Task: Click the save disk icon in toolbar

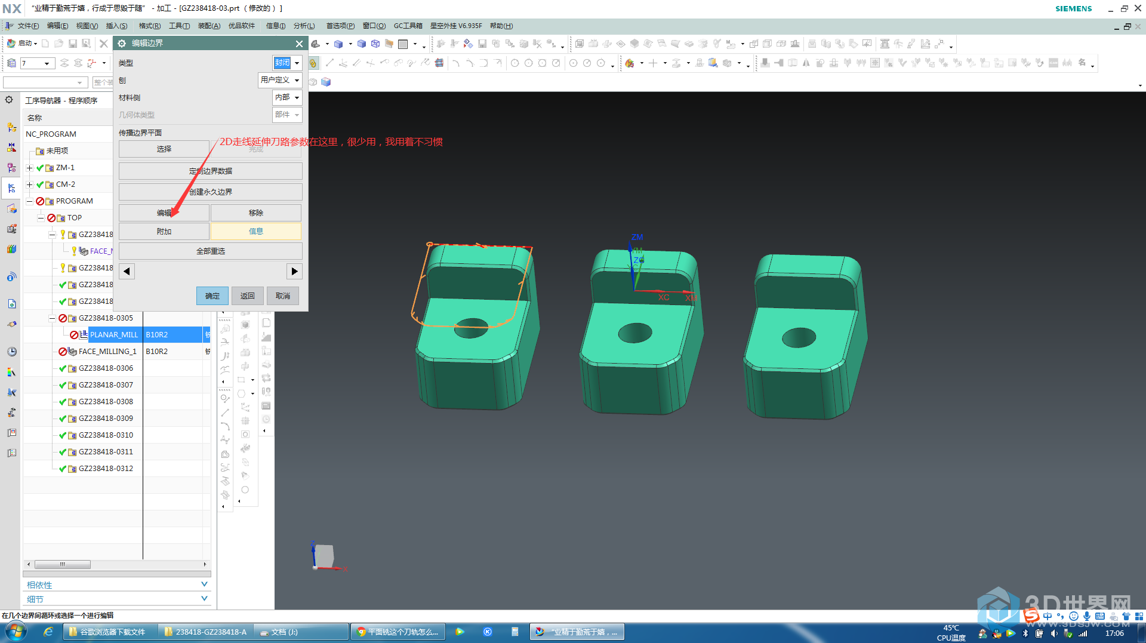Action: point(73,44)
